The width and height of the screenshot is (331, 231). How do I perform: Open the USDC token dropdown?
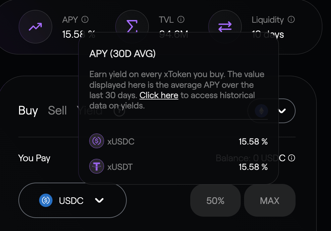(72, 200)
